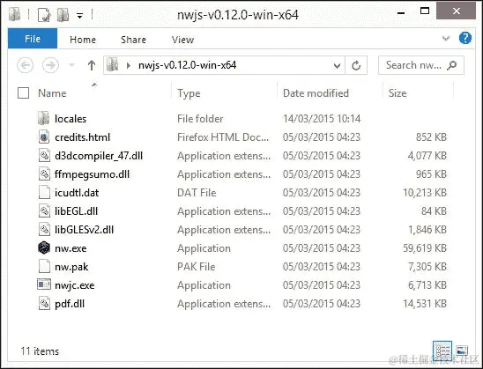Image resolution: width=483 pixels, height=369 pixels.
Task: Refresh the current folder view
Action: (x=356, y=65)
